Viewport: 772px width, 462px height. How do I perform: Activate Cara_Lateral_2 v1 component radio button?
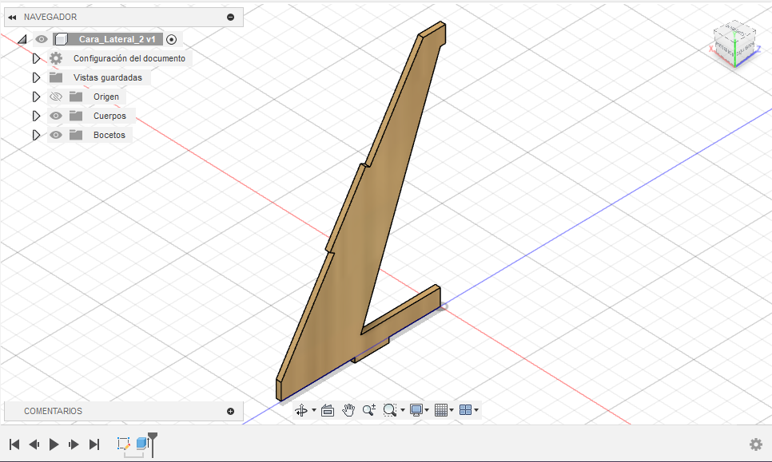pos(171,39)
